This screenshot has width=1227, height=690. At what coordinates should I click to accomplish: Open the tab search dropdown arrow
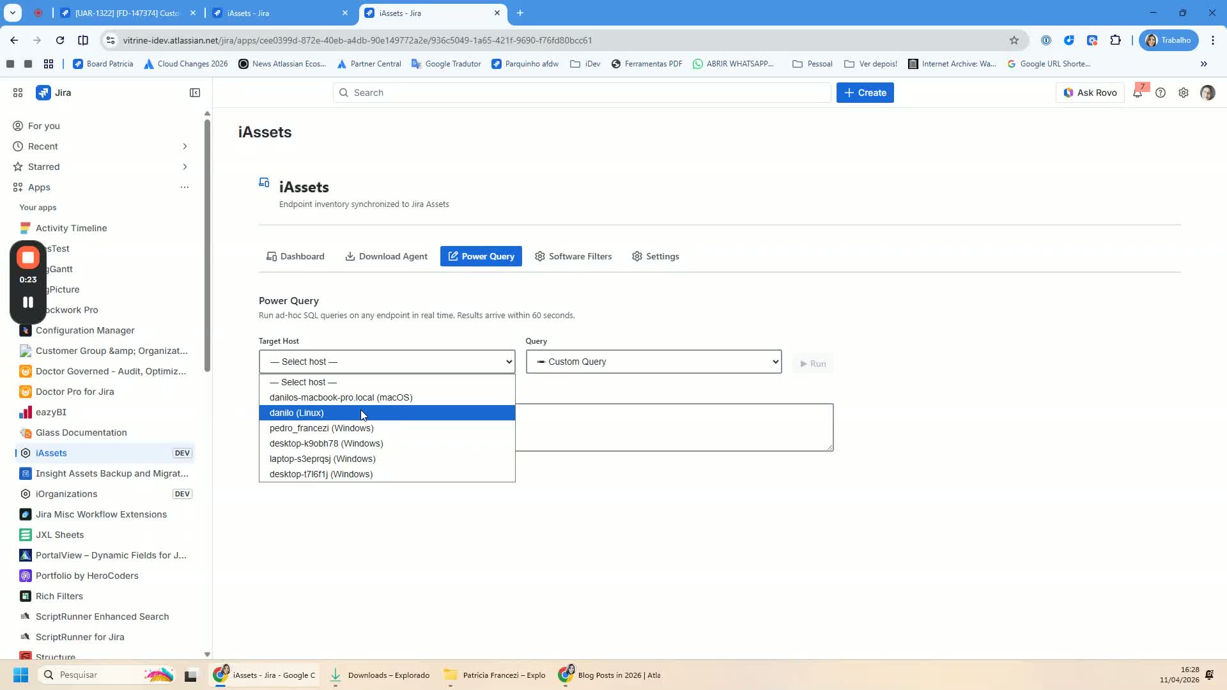click(x=13, y=13)
